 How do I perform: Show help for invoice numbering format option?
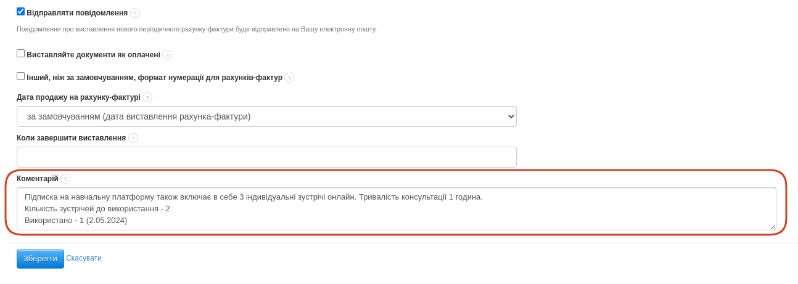pyautogui.click(x=289, y=78)
